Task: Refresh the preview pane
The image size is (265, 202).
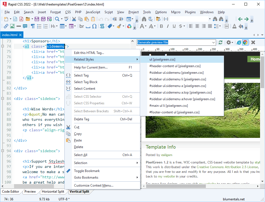Action: point(220,42)
